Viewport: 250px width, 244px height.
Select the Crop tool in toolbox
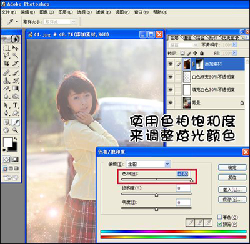click(6, 64)
